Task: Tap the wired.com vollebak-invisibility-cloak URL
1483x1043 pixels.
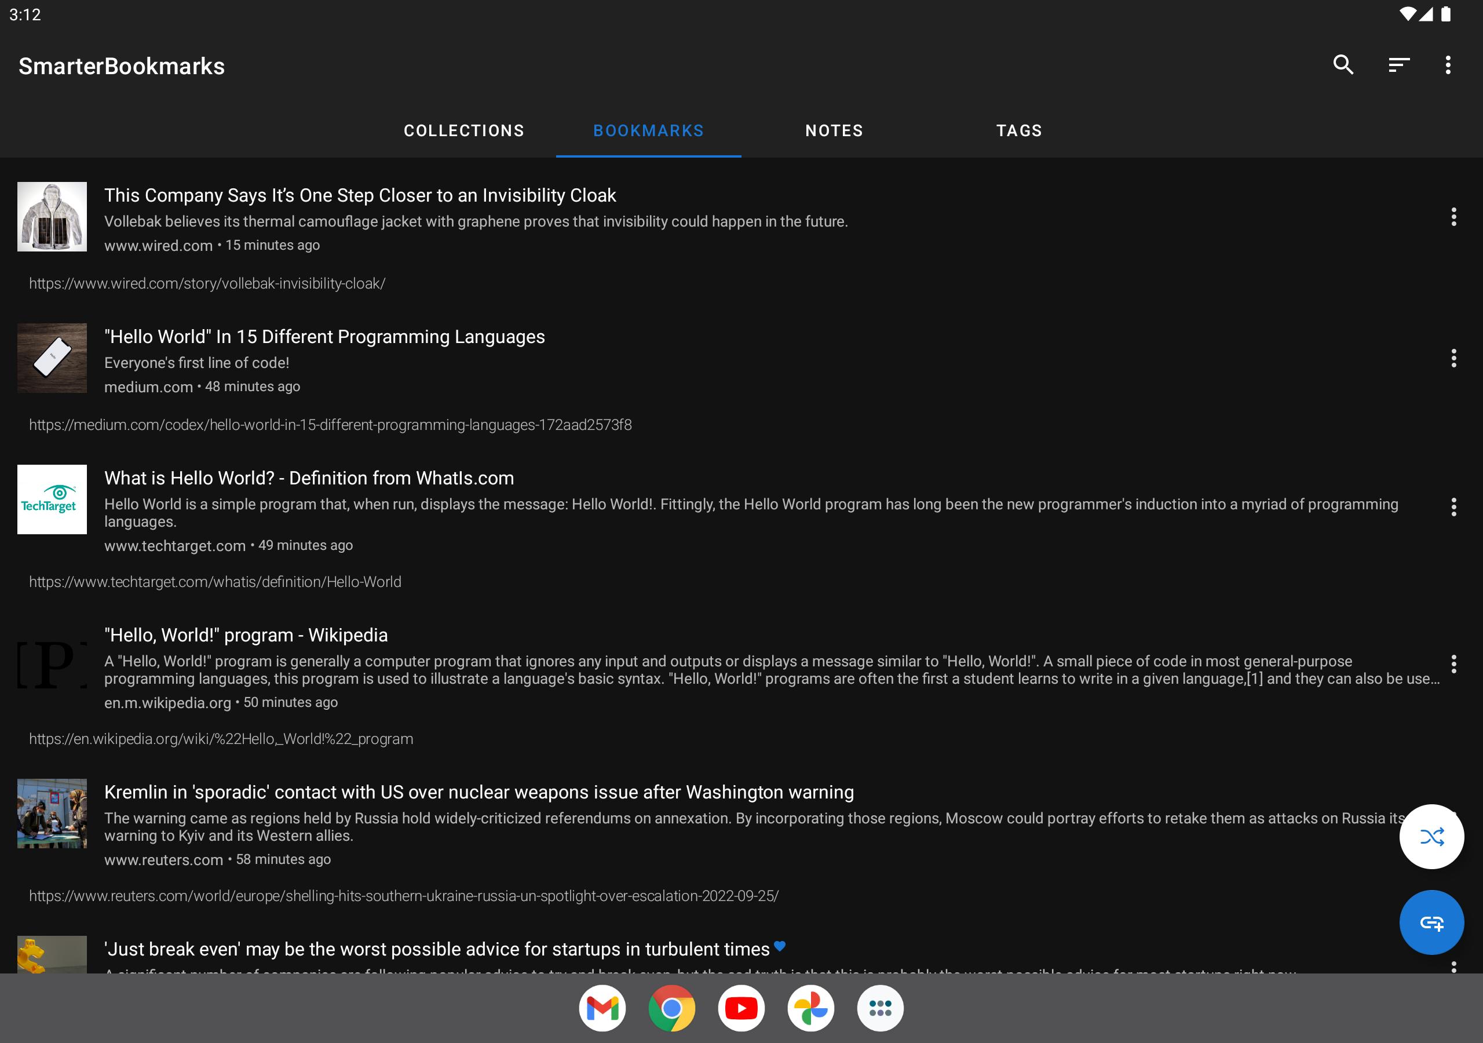Action: 207,284
